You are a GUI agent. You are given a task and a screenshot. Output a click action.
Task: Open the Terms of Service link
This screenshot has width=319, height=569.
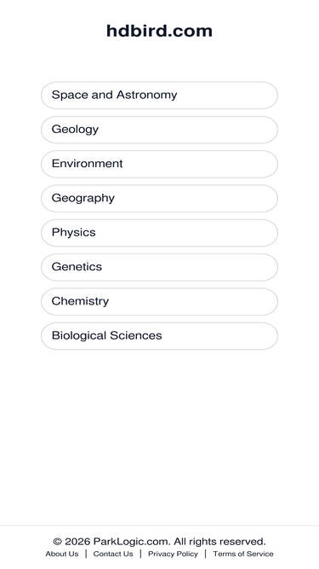[243, 554]
